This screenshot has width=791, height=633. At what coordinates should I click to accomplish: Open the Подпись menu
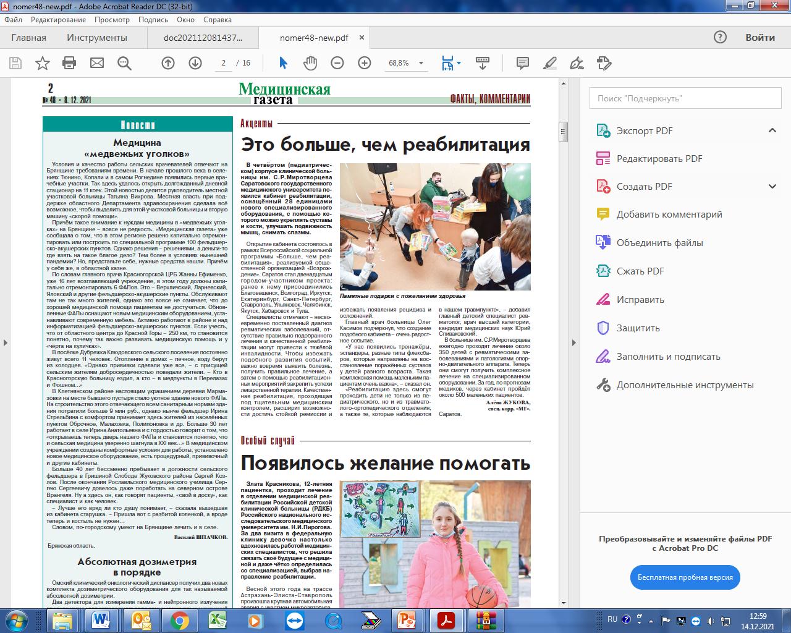pos(153,20)
